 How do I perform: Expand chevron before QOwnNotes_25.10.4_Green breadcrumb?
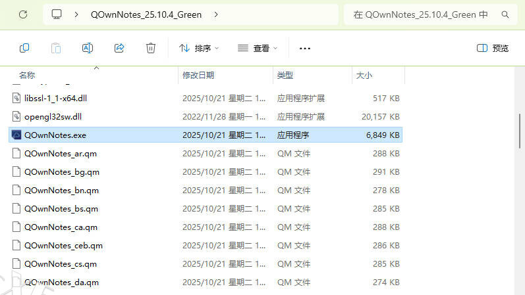tap(78, 14)
